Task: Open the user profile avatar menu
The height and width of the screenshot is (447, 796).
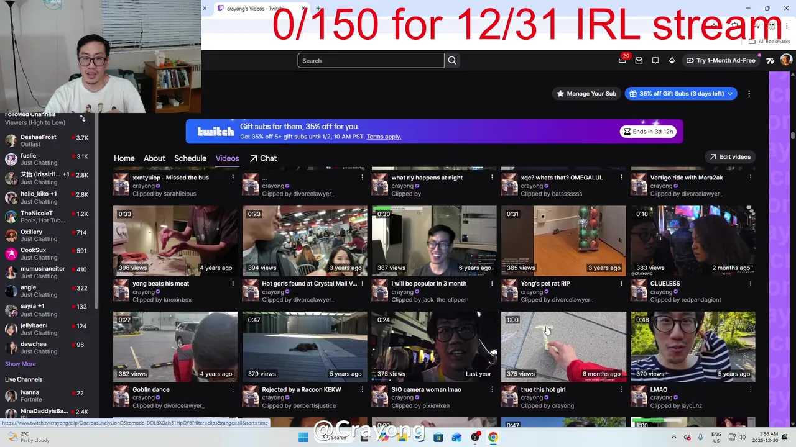Action: click(786, 60)
